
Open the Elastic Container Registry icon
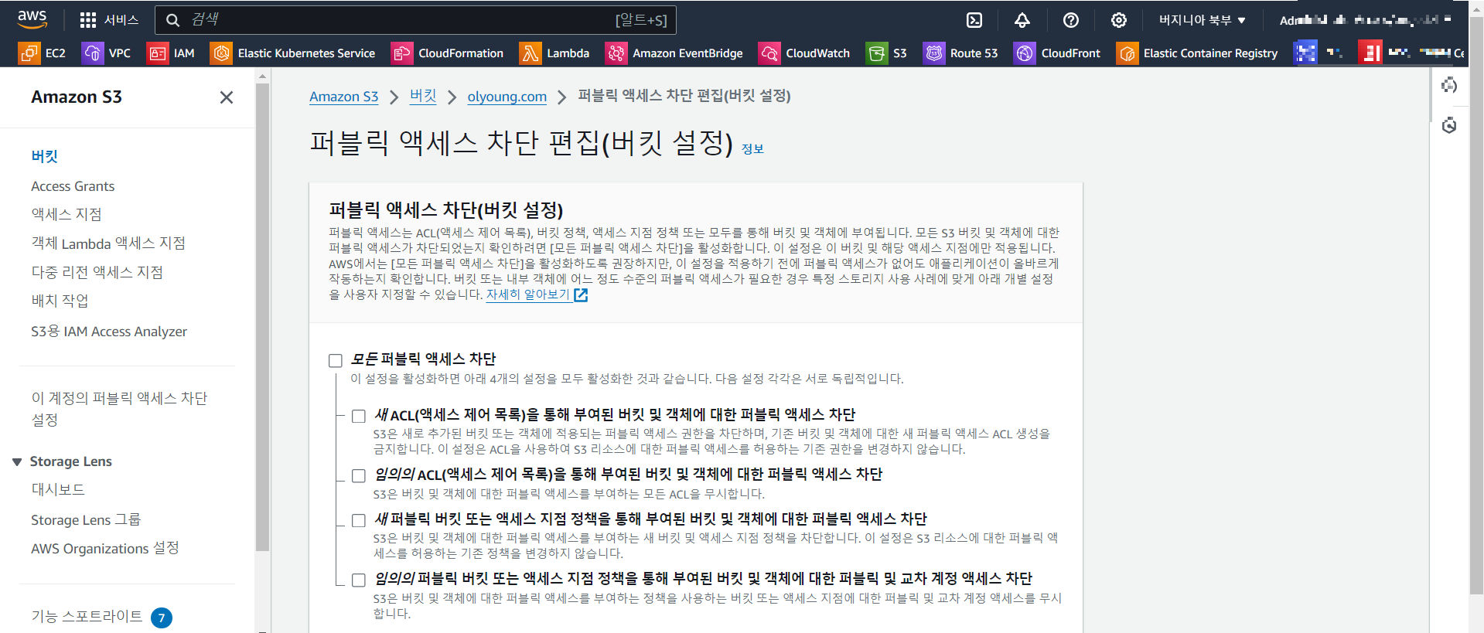pos(1127,53)
